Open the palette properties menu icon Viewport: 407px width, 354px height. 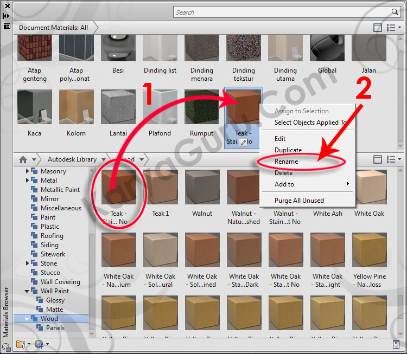pyautogui.click(x=7, y=26)
